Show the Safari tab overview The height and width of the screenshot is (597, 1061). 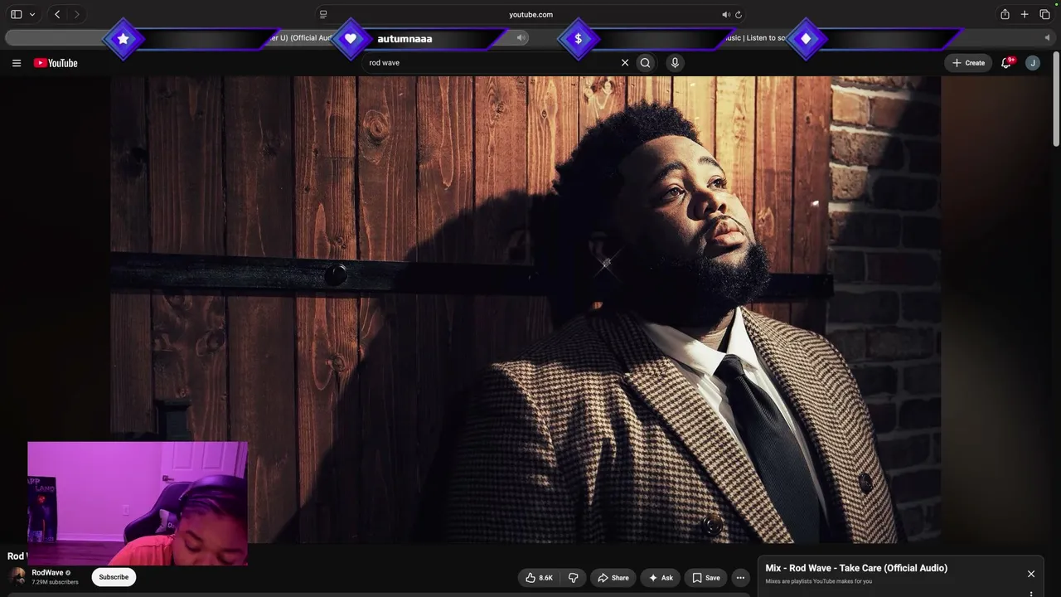[1044, 14]
